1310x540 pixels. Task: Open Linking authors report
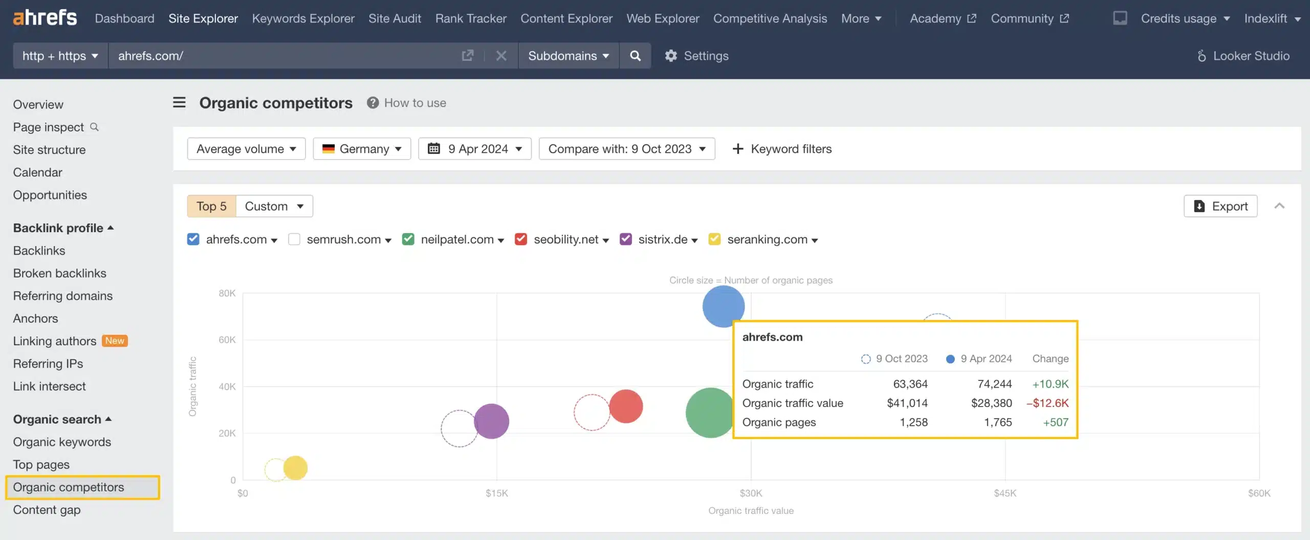pos(55,341)
